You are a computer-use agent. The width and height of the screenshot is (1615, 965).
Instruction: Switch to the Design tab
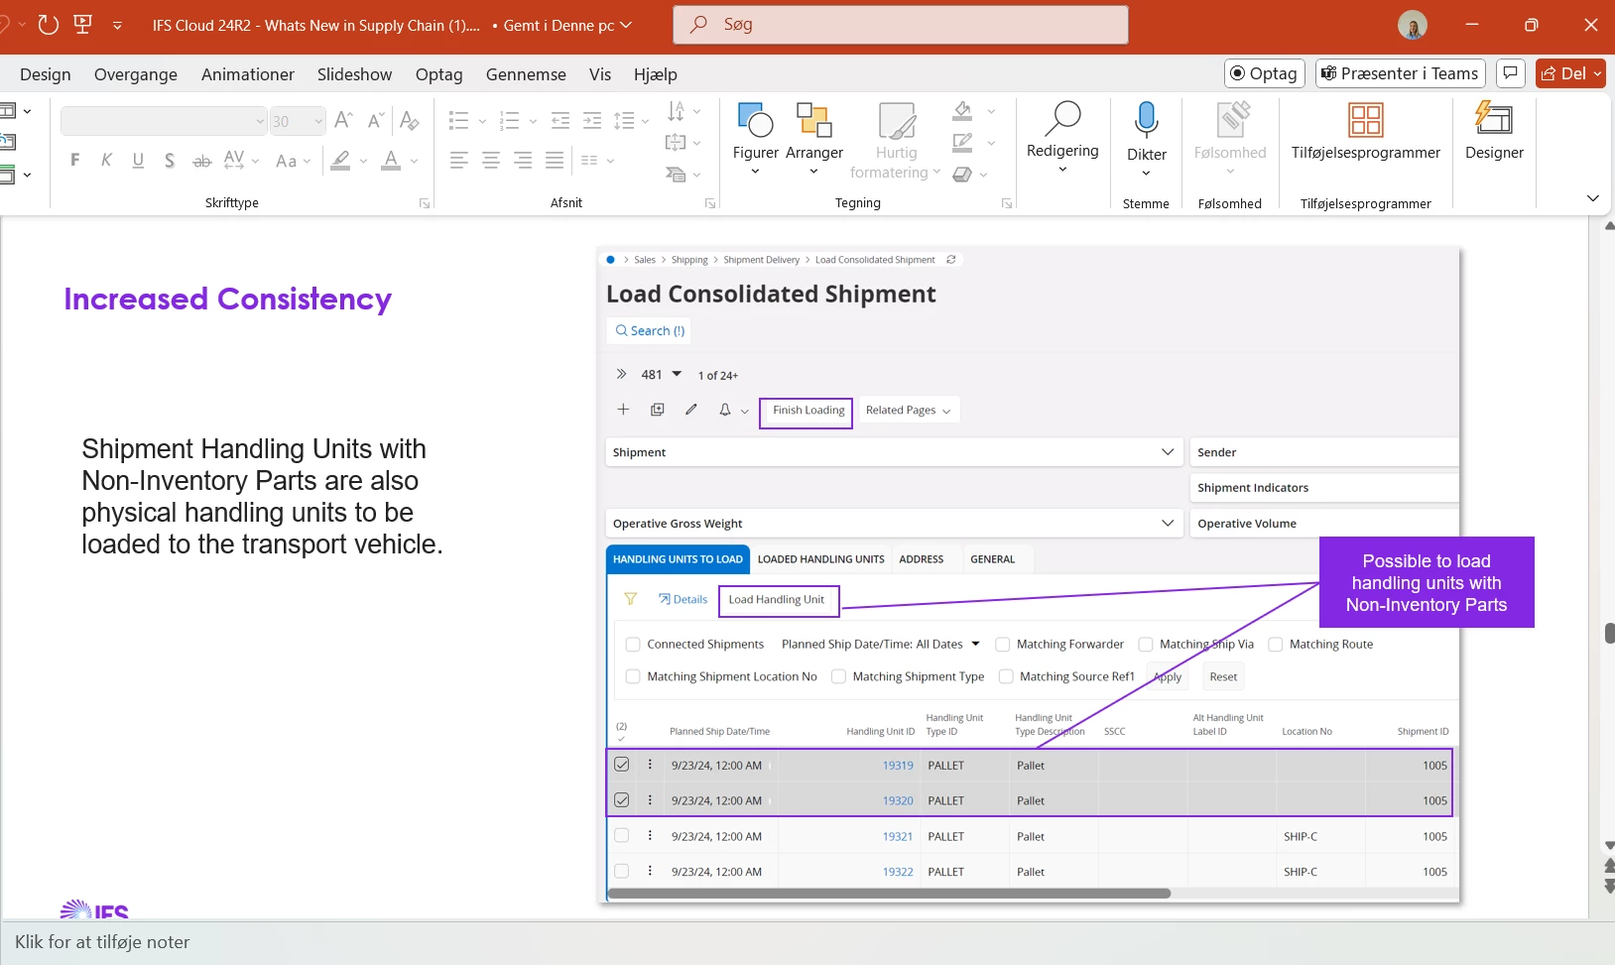(46, 74)
